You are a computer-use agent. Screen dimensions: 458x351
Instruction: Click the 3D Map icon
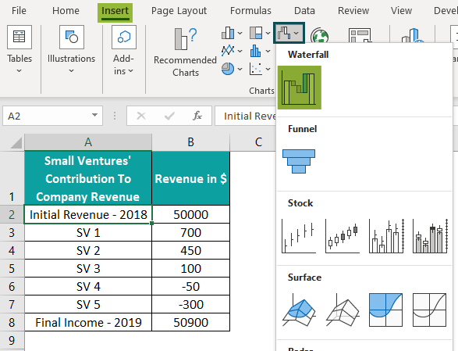(413, 35)
